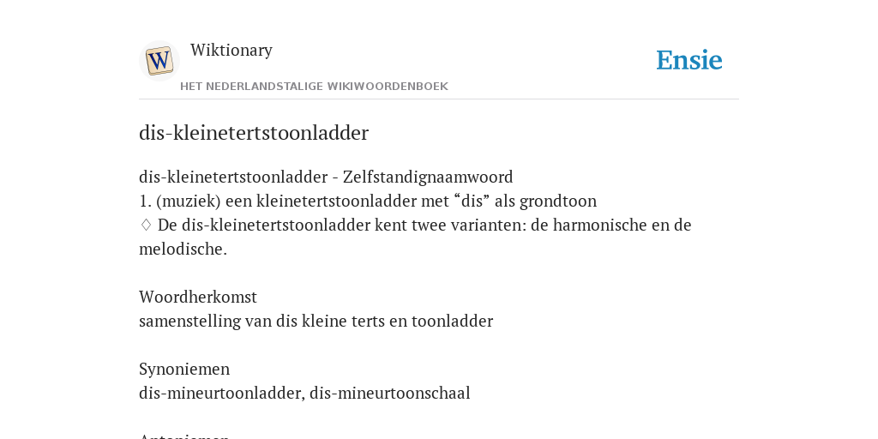878x439 pixels.
Task: Click the Wiktionary source name
Action: pyautogui.click(x=232, y=50)
